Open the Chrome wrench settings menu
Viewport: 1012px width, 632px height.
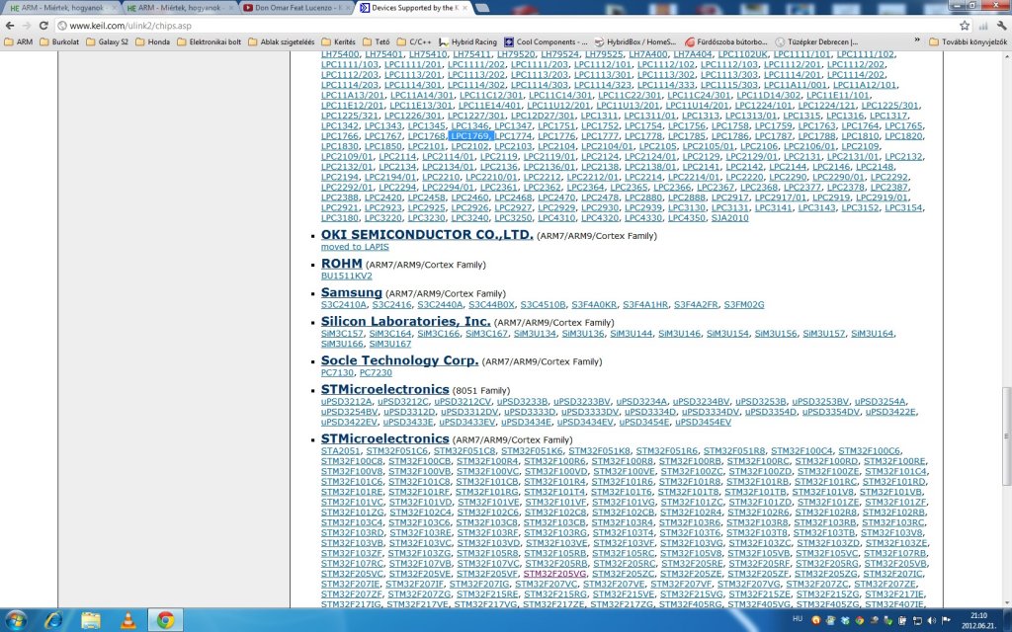point(1001,26)
